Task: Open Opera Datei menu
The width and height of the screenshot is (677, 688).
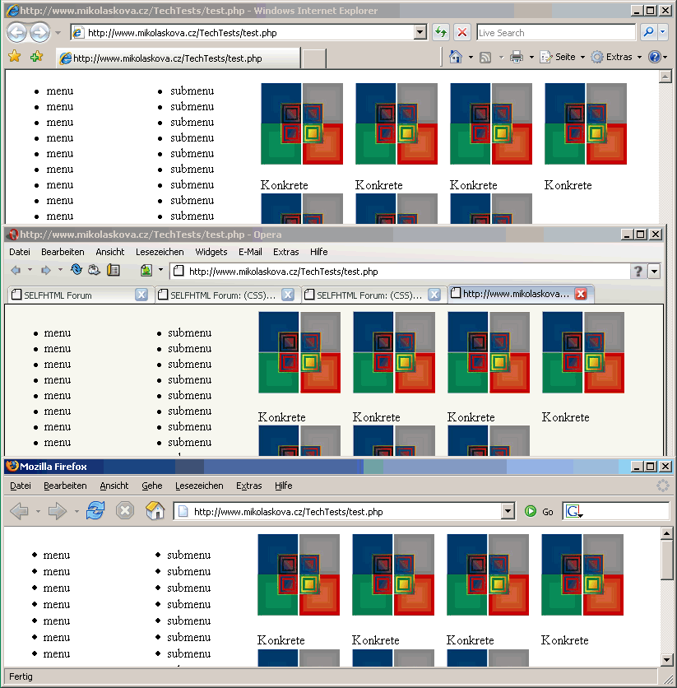Action: pos(20,252)
